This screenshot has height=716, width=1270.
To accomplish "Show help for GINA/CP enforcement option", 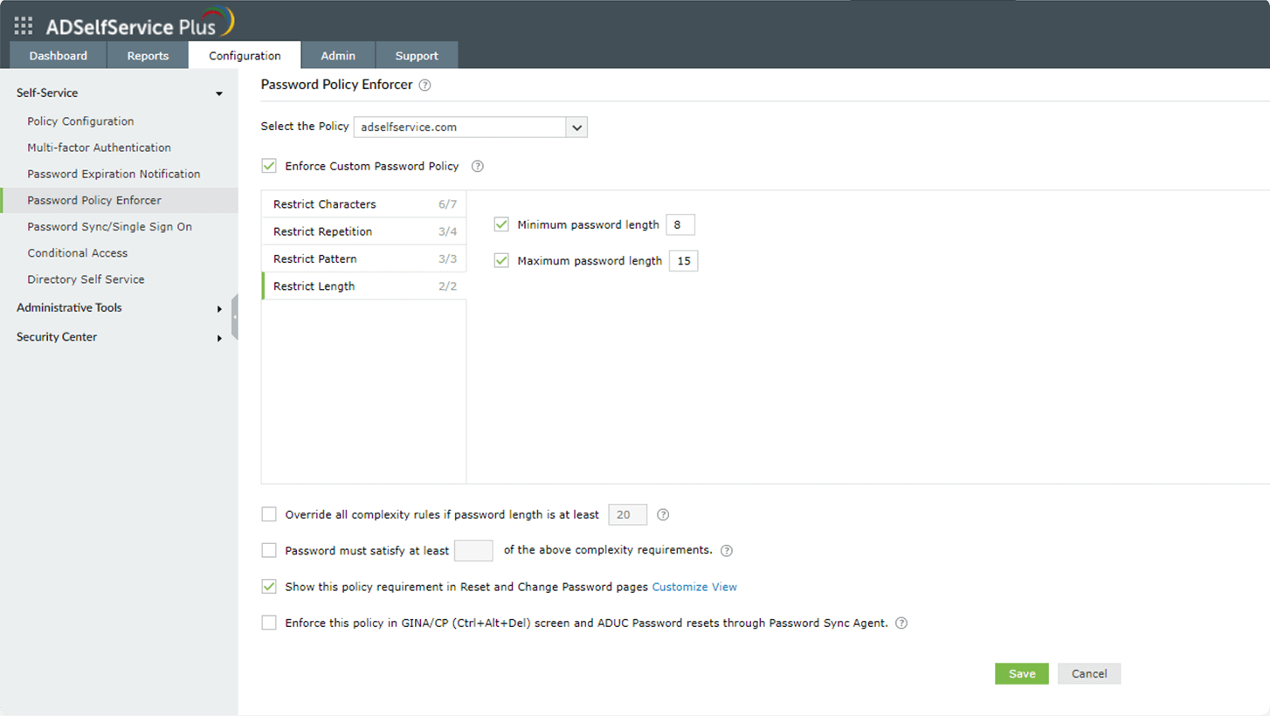I will [x=902, y=623].
